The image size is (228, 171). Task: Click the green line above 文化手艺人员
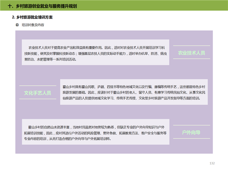[38, 86]
